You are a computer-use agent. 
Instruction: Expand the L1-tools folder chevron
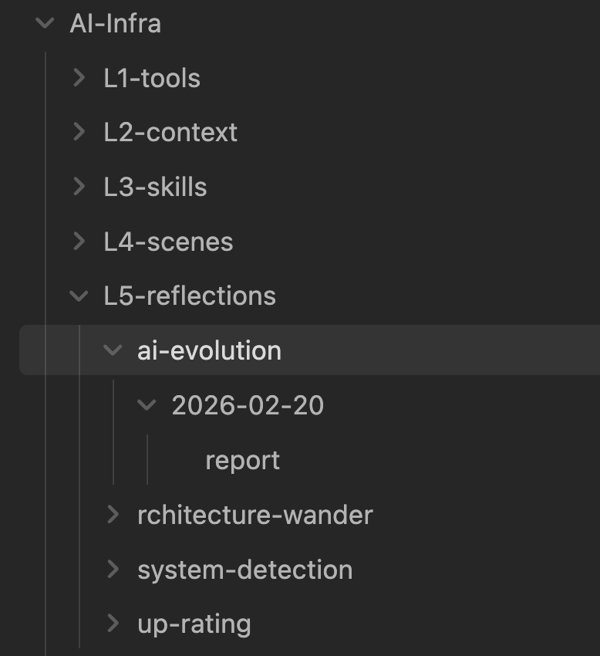79,77
